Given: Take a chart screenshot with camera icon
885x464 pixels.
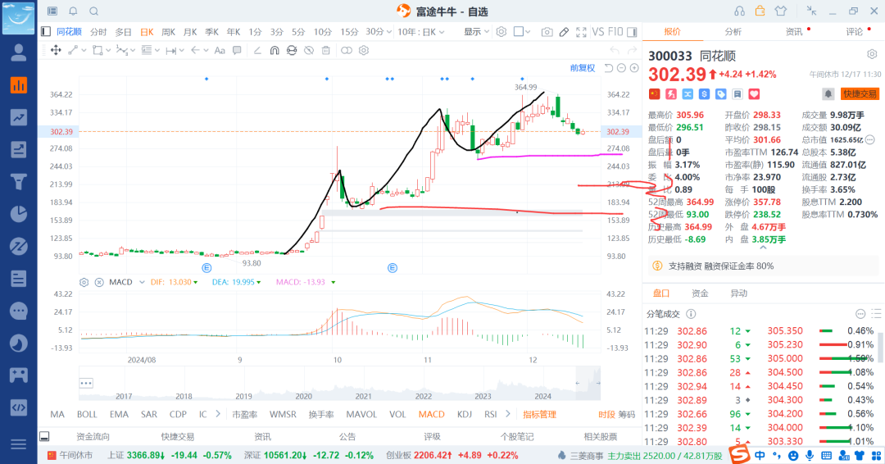Looking at the screenshot, I should (x=547, y=32).
